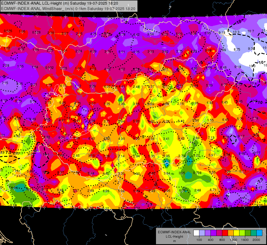Click the wind shear value 3.64
The height and width of the screenshot is (245, 267).
(x=167, y=173)
